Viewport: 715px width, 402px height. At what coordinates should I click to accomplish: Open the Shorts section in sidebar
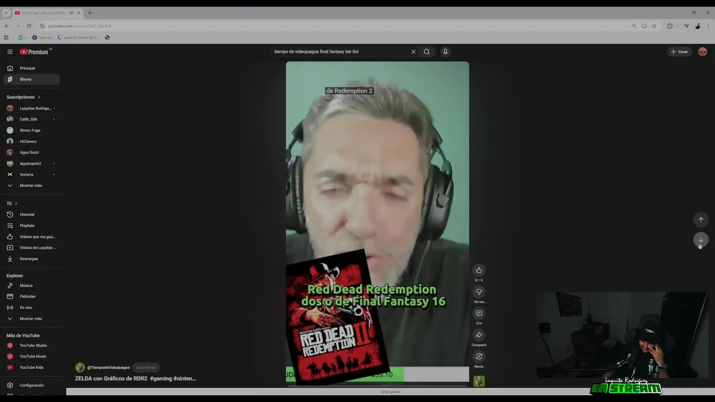pos(31,79)
